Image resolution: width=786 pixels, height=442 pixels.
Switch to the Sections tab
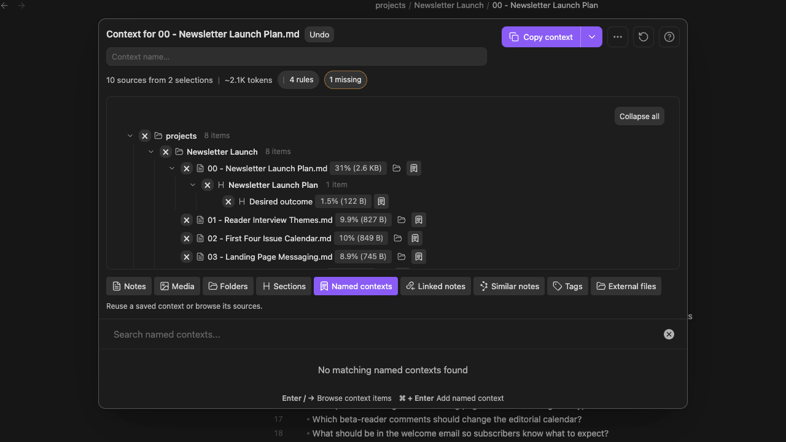click(x=284, y=286)
